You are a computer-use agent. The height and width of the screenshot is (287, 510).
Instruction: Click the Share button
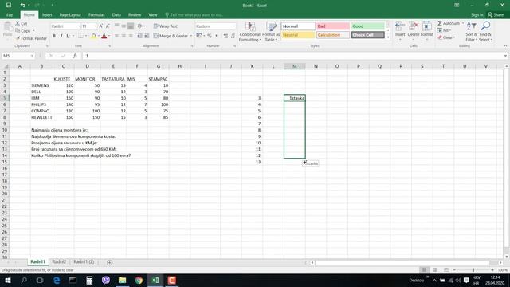[x=496, y=14]
